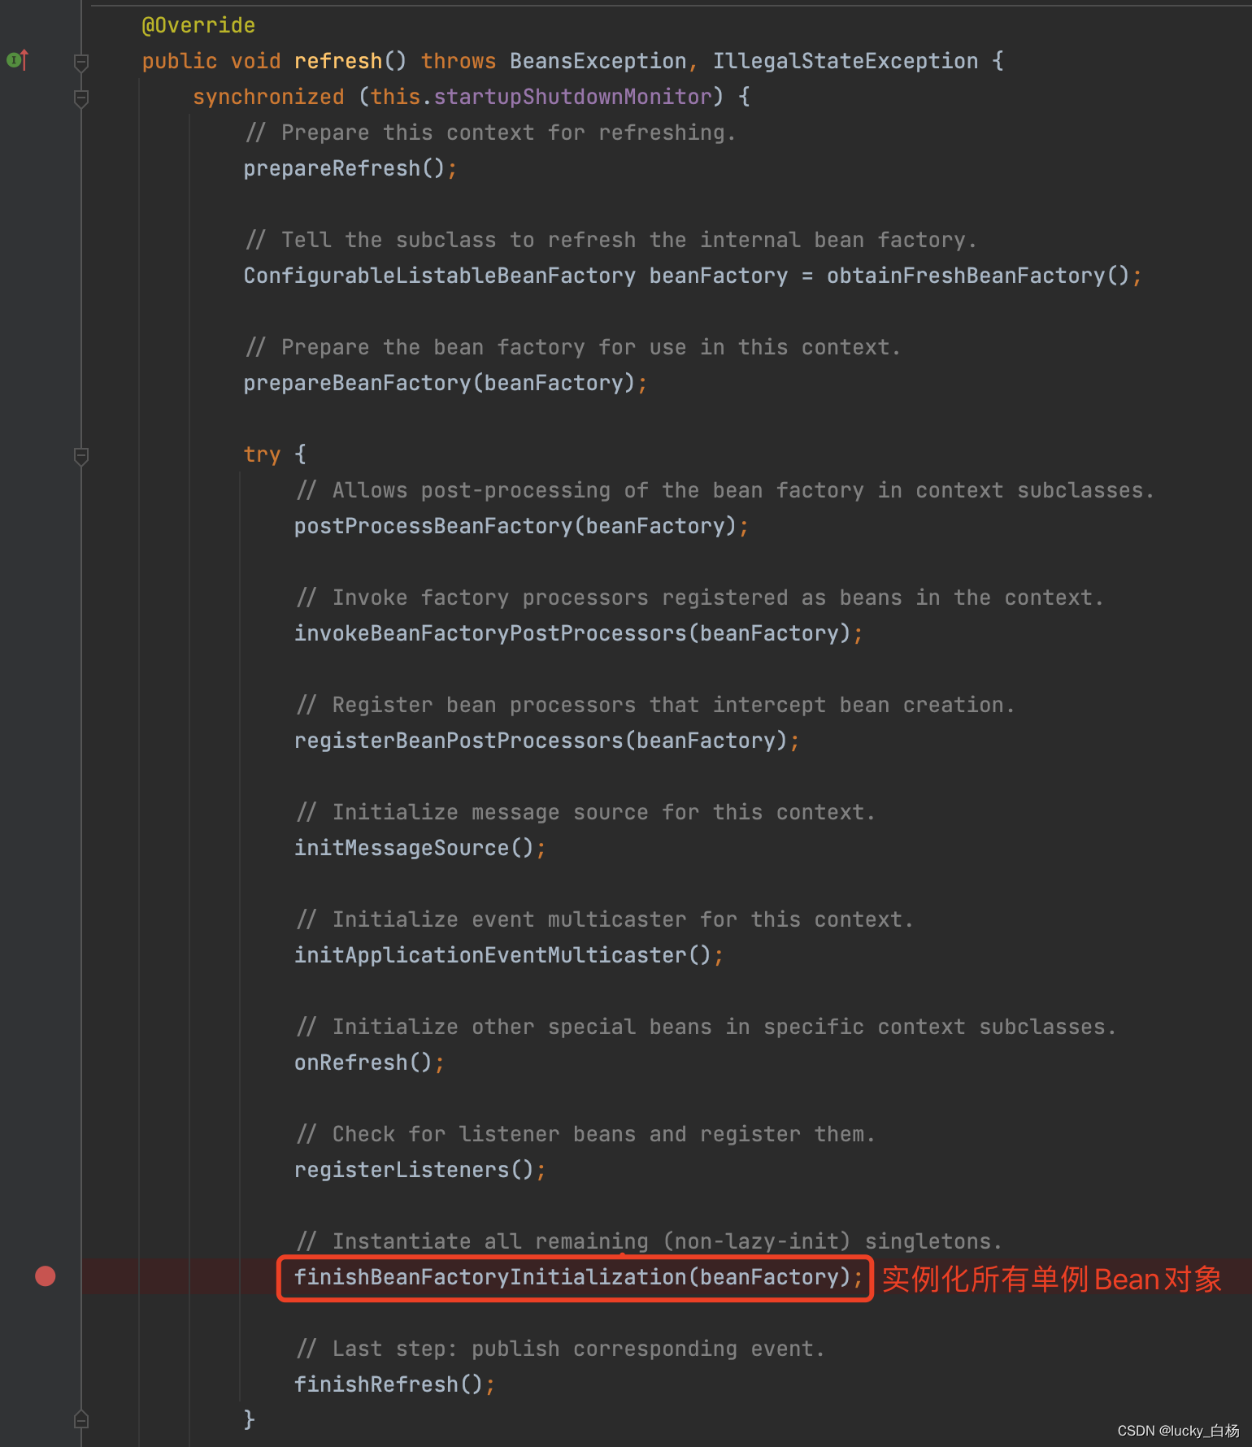
Task: Click comment 'Invoke factory processors registered as beans'
Action: [x=700, y=597]
